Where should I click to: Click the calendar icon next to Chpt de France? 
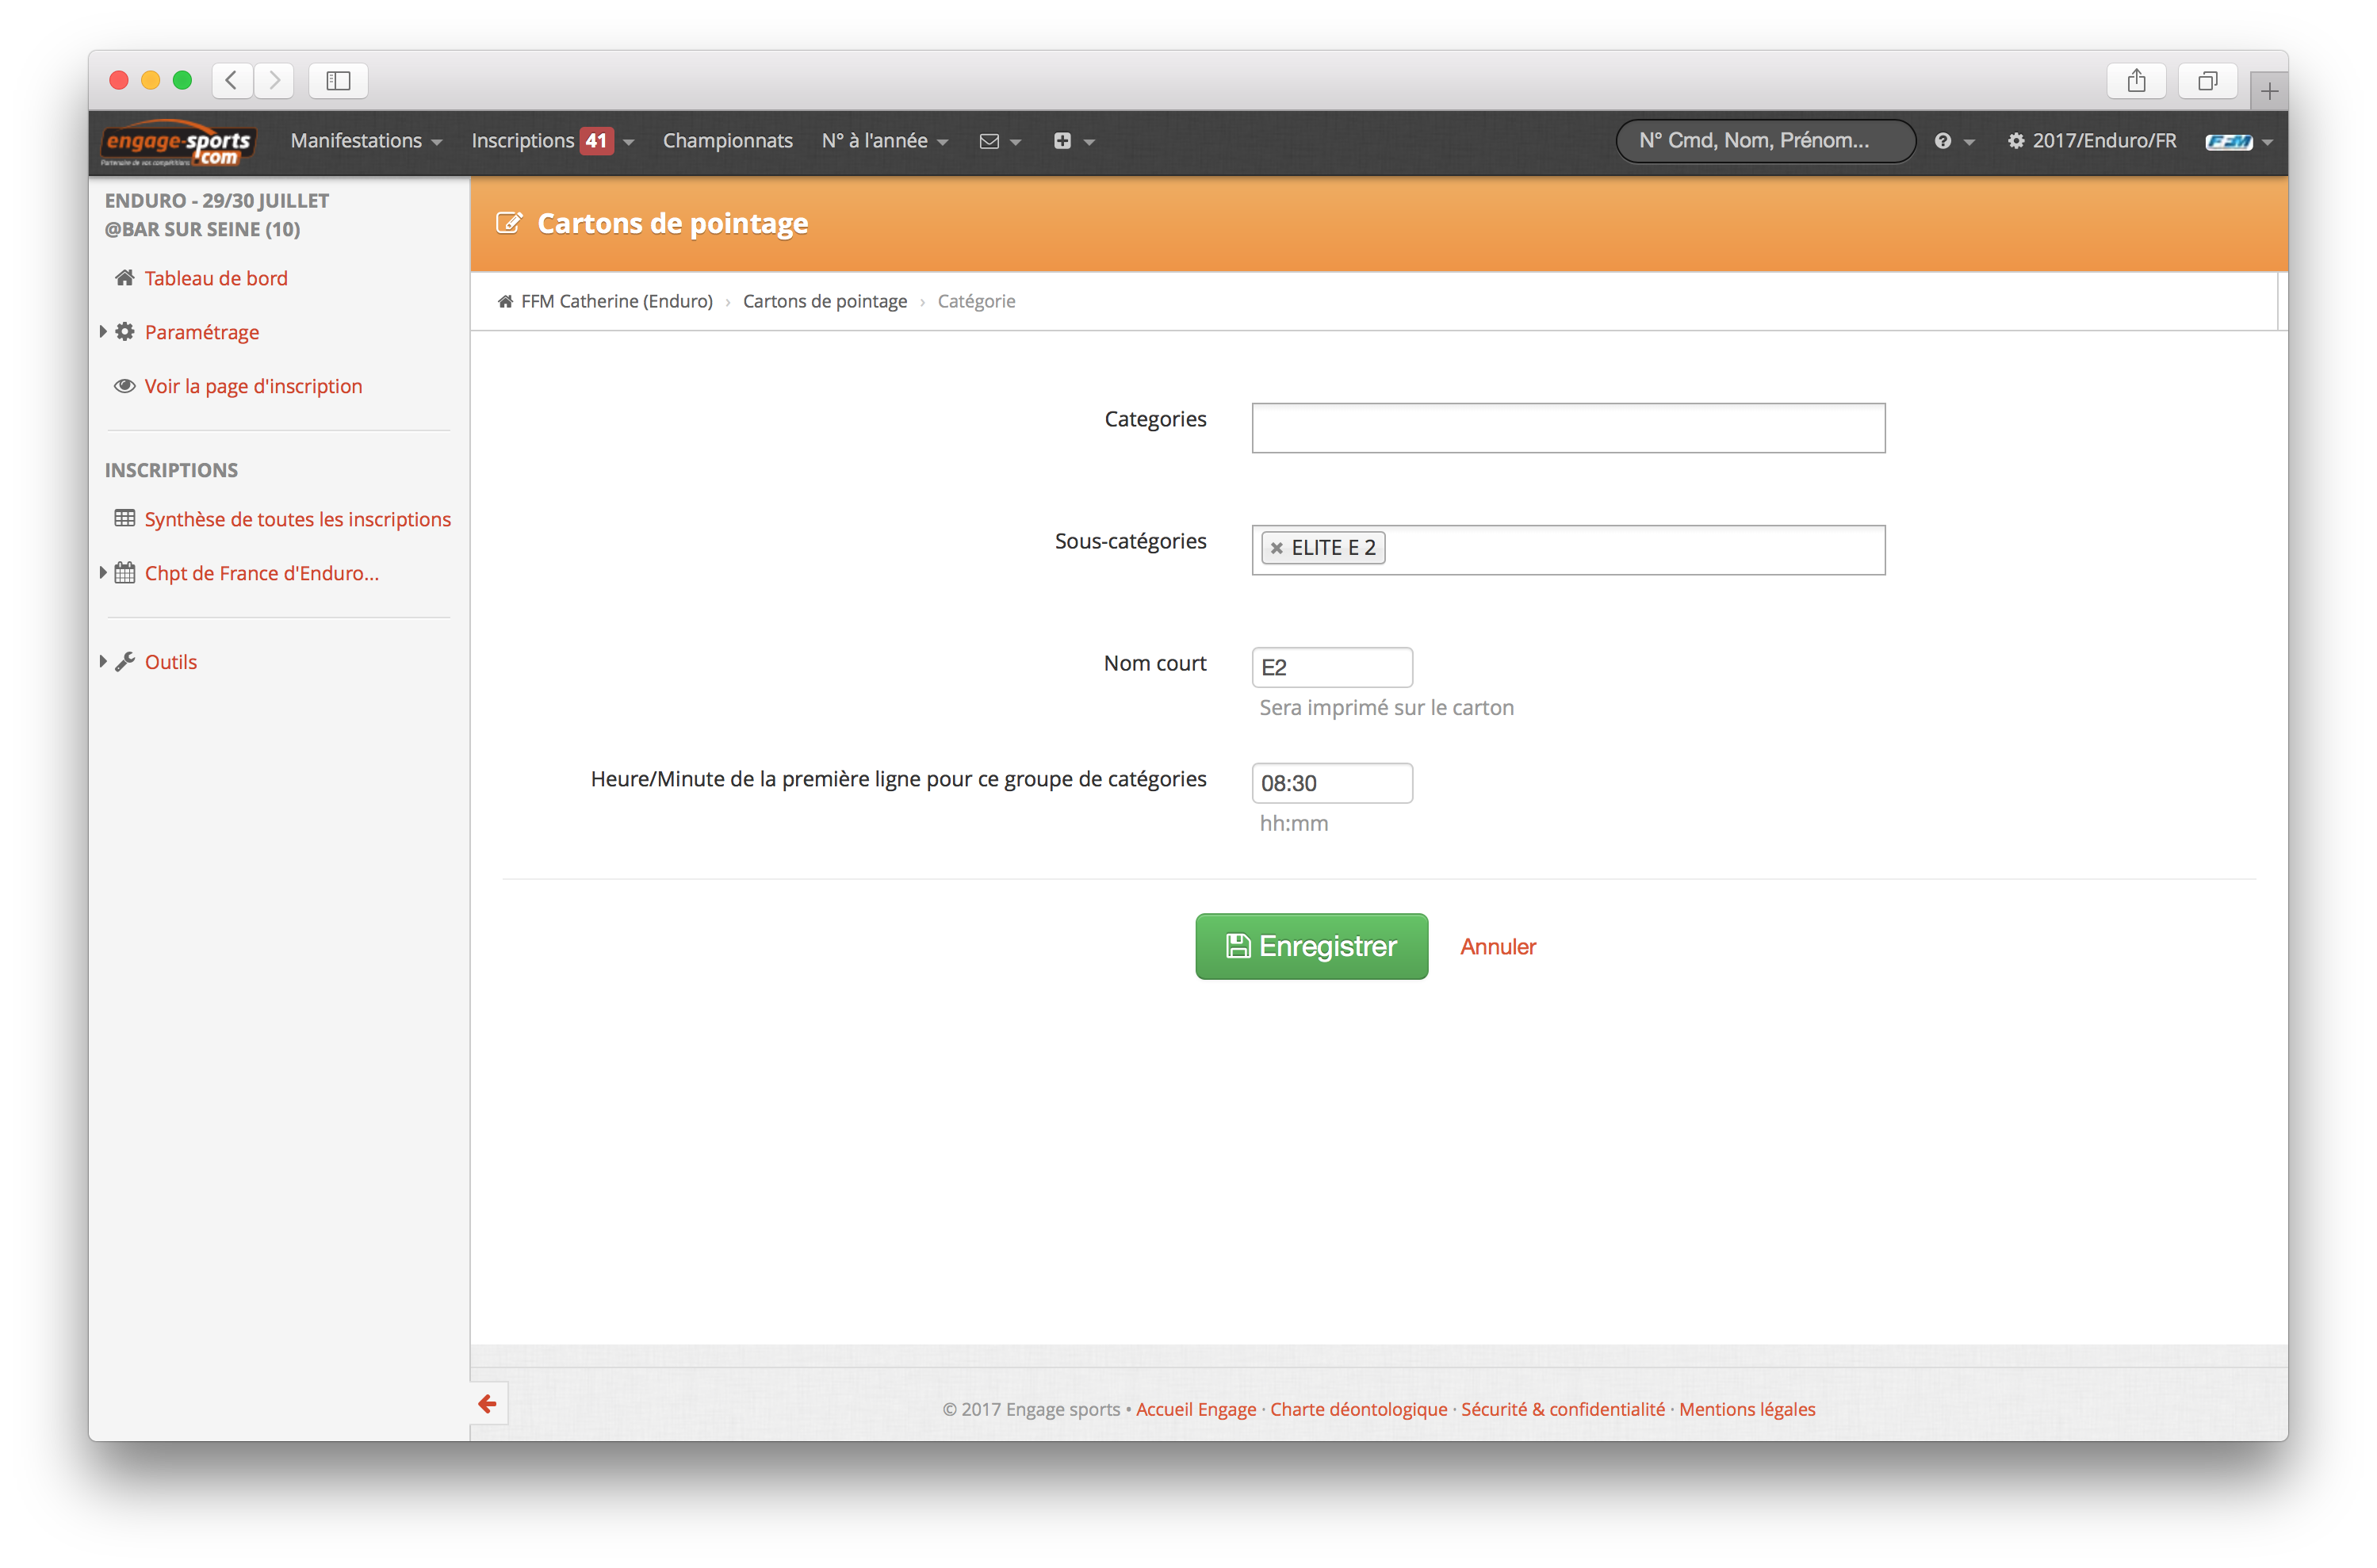pos(124,572)
